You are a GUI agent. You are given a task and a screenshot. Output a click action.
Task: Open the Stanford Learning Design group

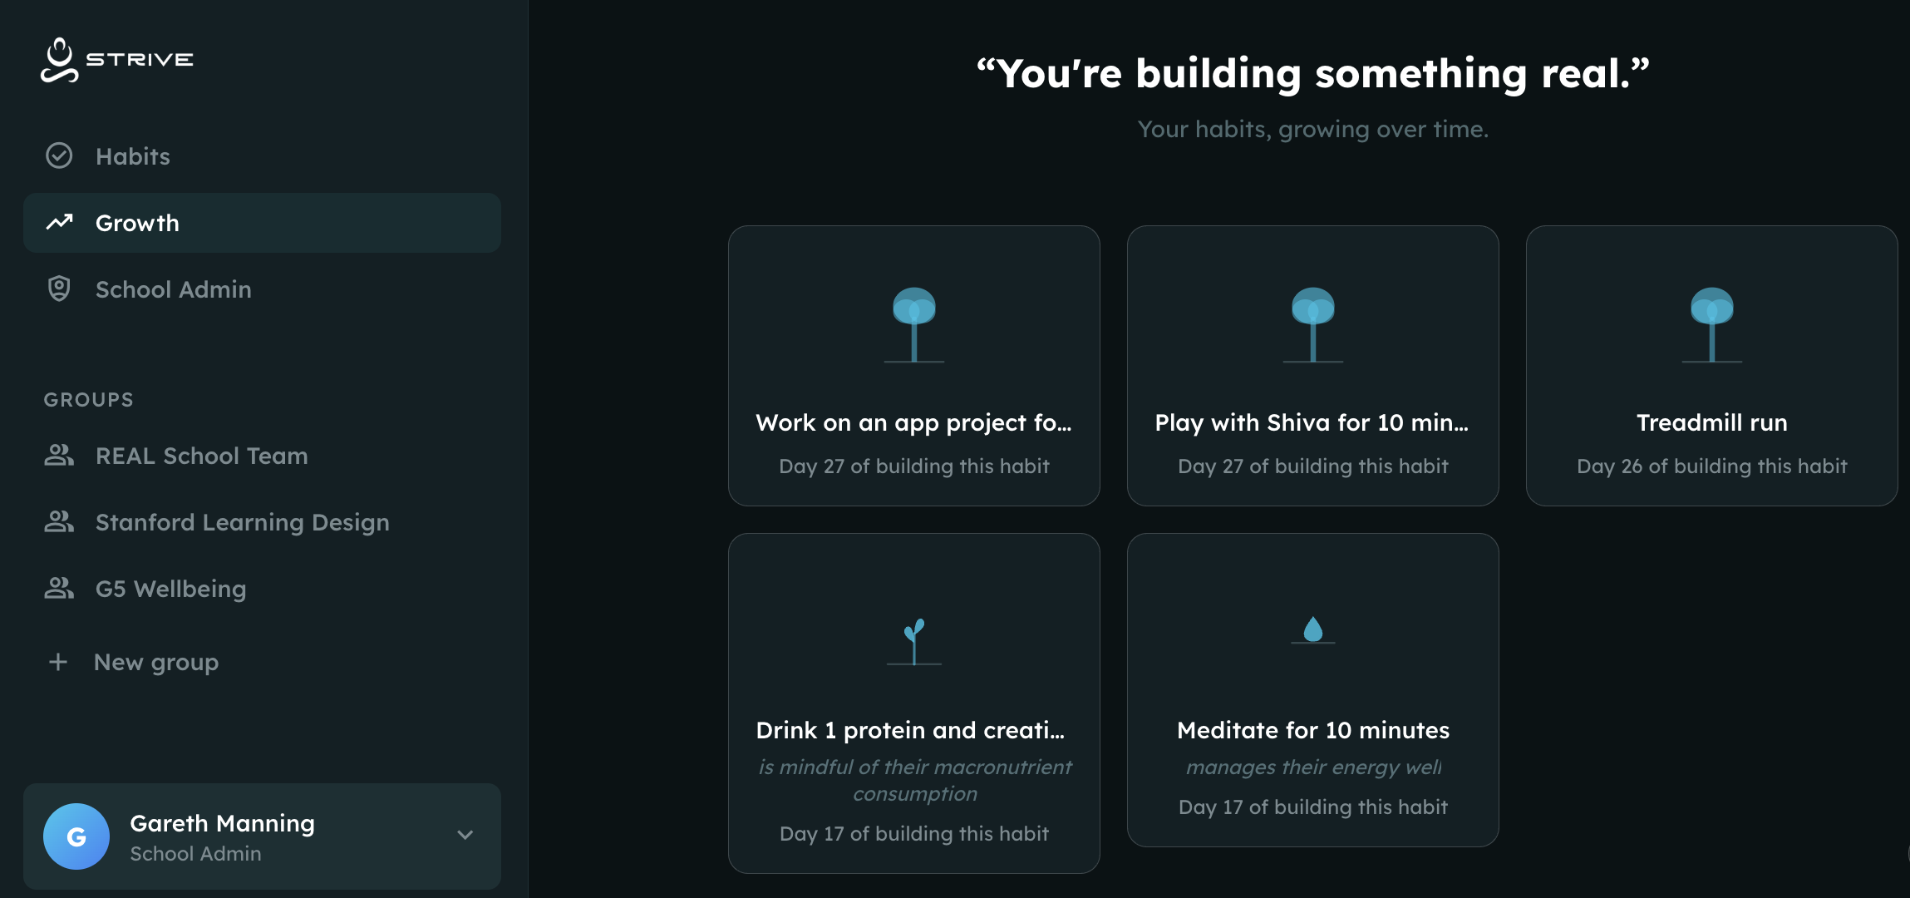[x=242, y=522]
